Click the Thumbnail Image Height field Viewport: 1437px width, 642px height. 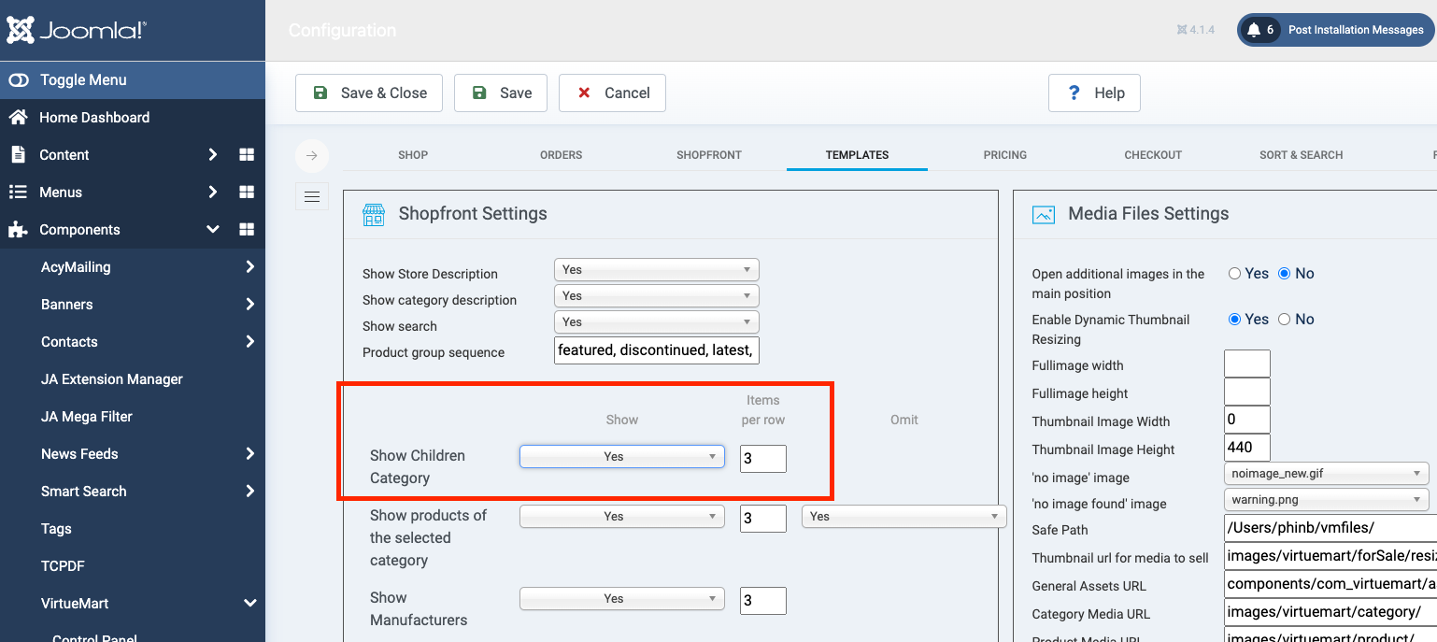[x=1246, y=448]
